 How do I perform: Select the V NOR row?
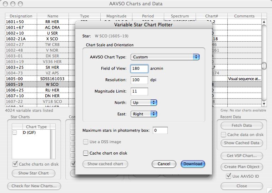[x=133, y=50]
